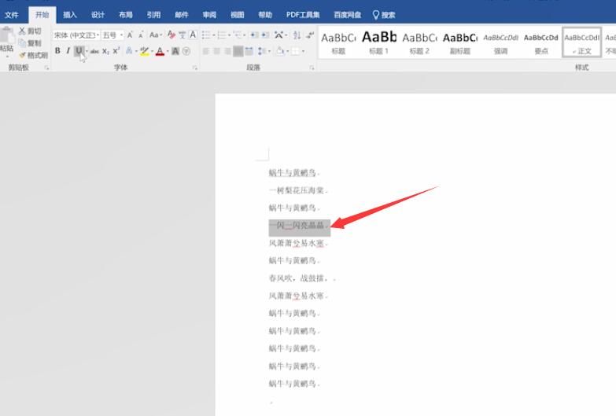The width and height of the screenshot is (616, 416).
Task: Switch to the 引用 (References) tab
Action: tap(153, 15)
